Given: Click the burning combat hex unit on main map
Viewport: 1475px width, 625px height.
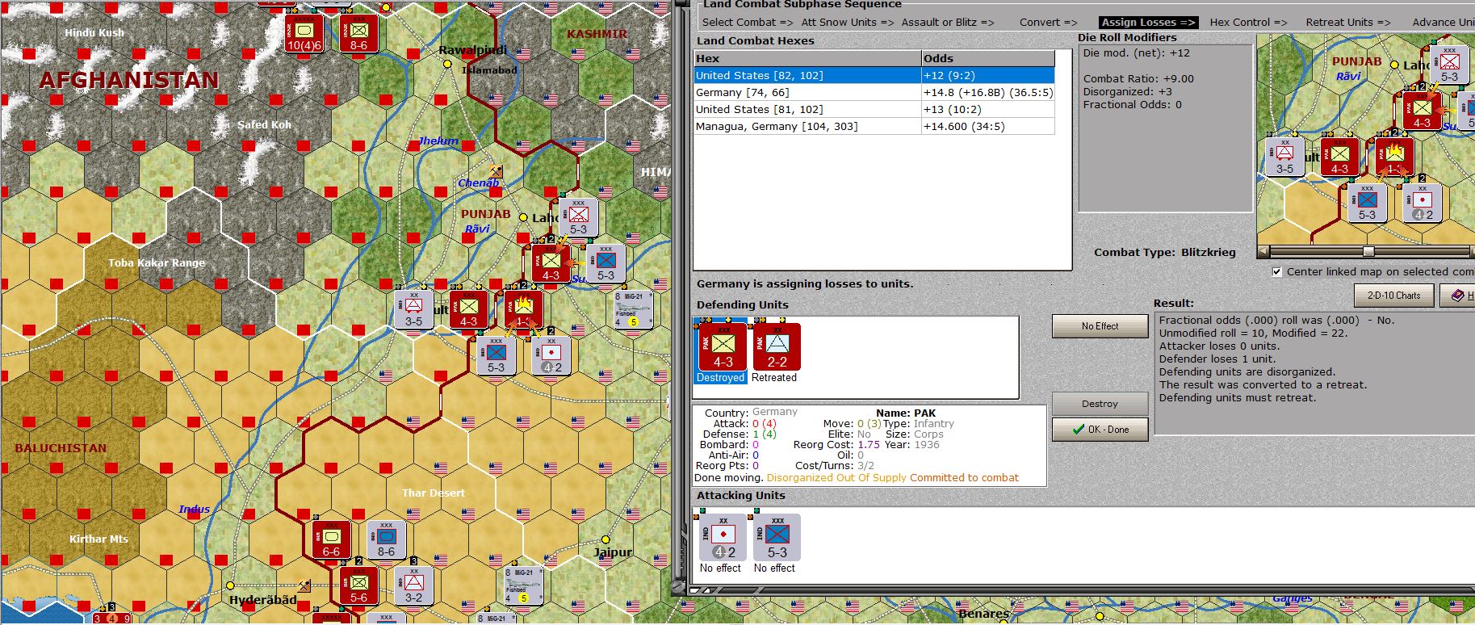Looking at the screenshot, I should (x=523, y=309).
